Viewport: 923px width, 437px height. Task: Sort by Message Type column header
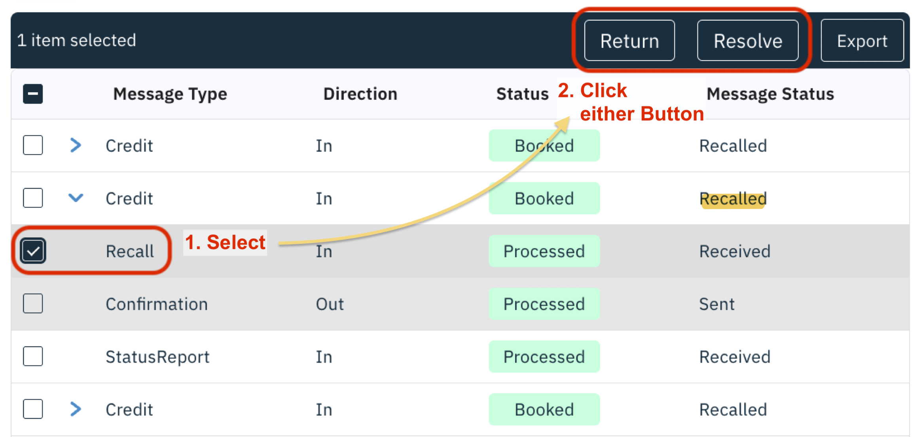click(170, 94)
